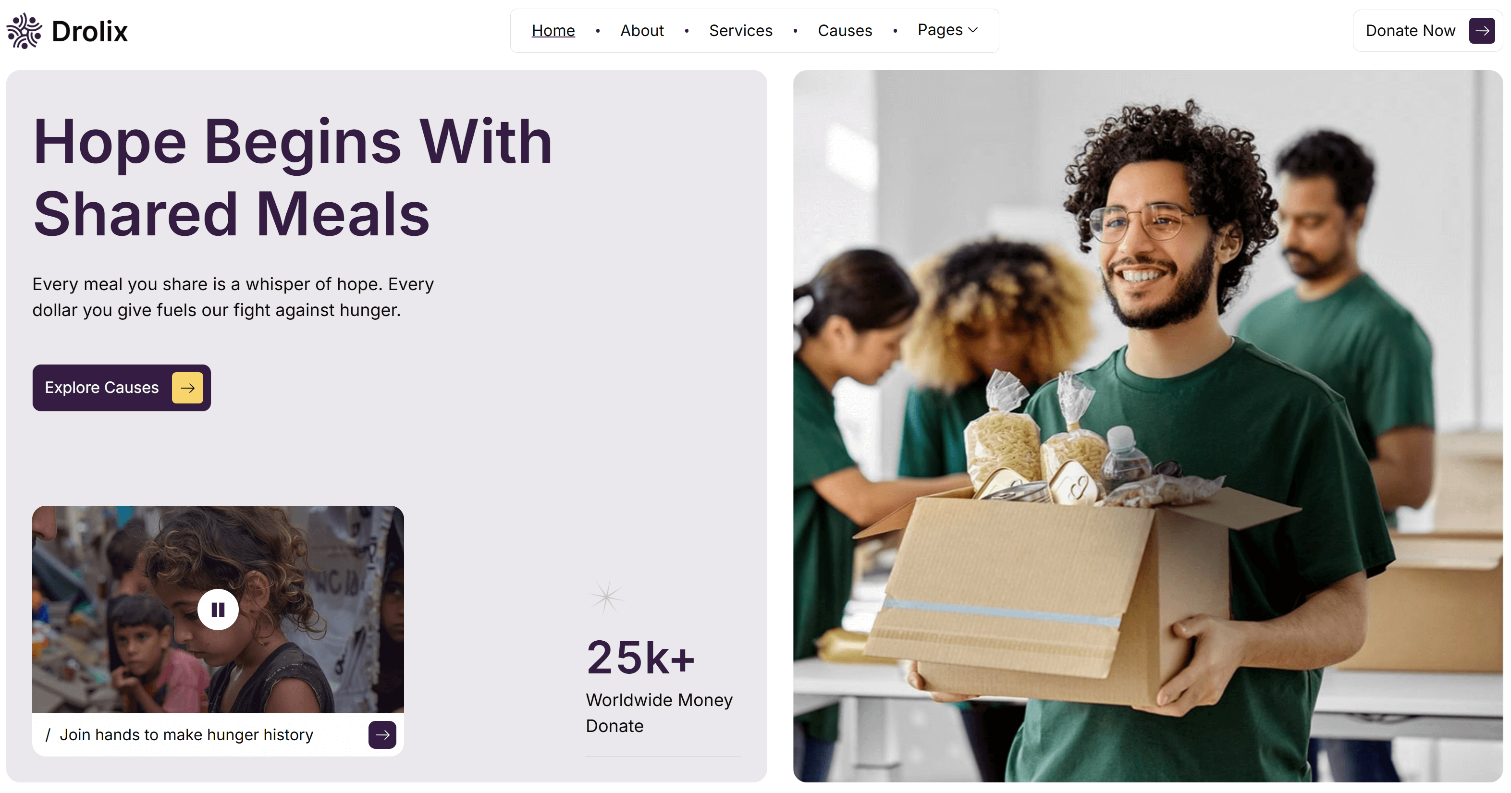Image resolution: width=1511 pixels, height=793 pixels.
Task: Pause the hunger video
Action: [x=218, y=610]
